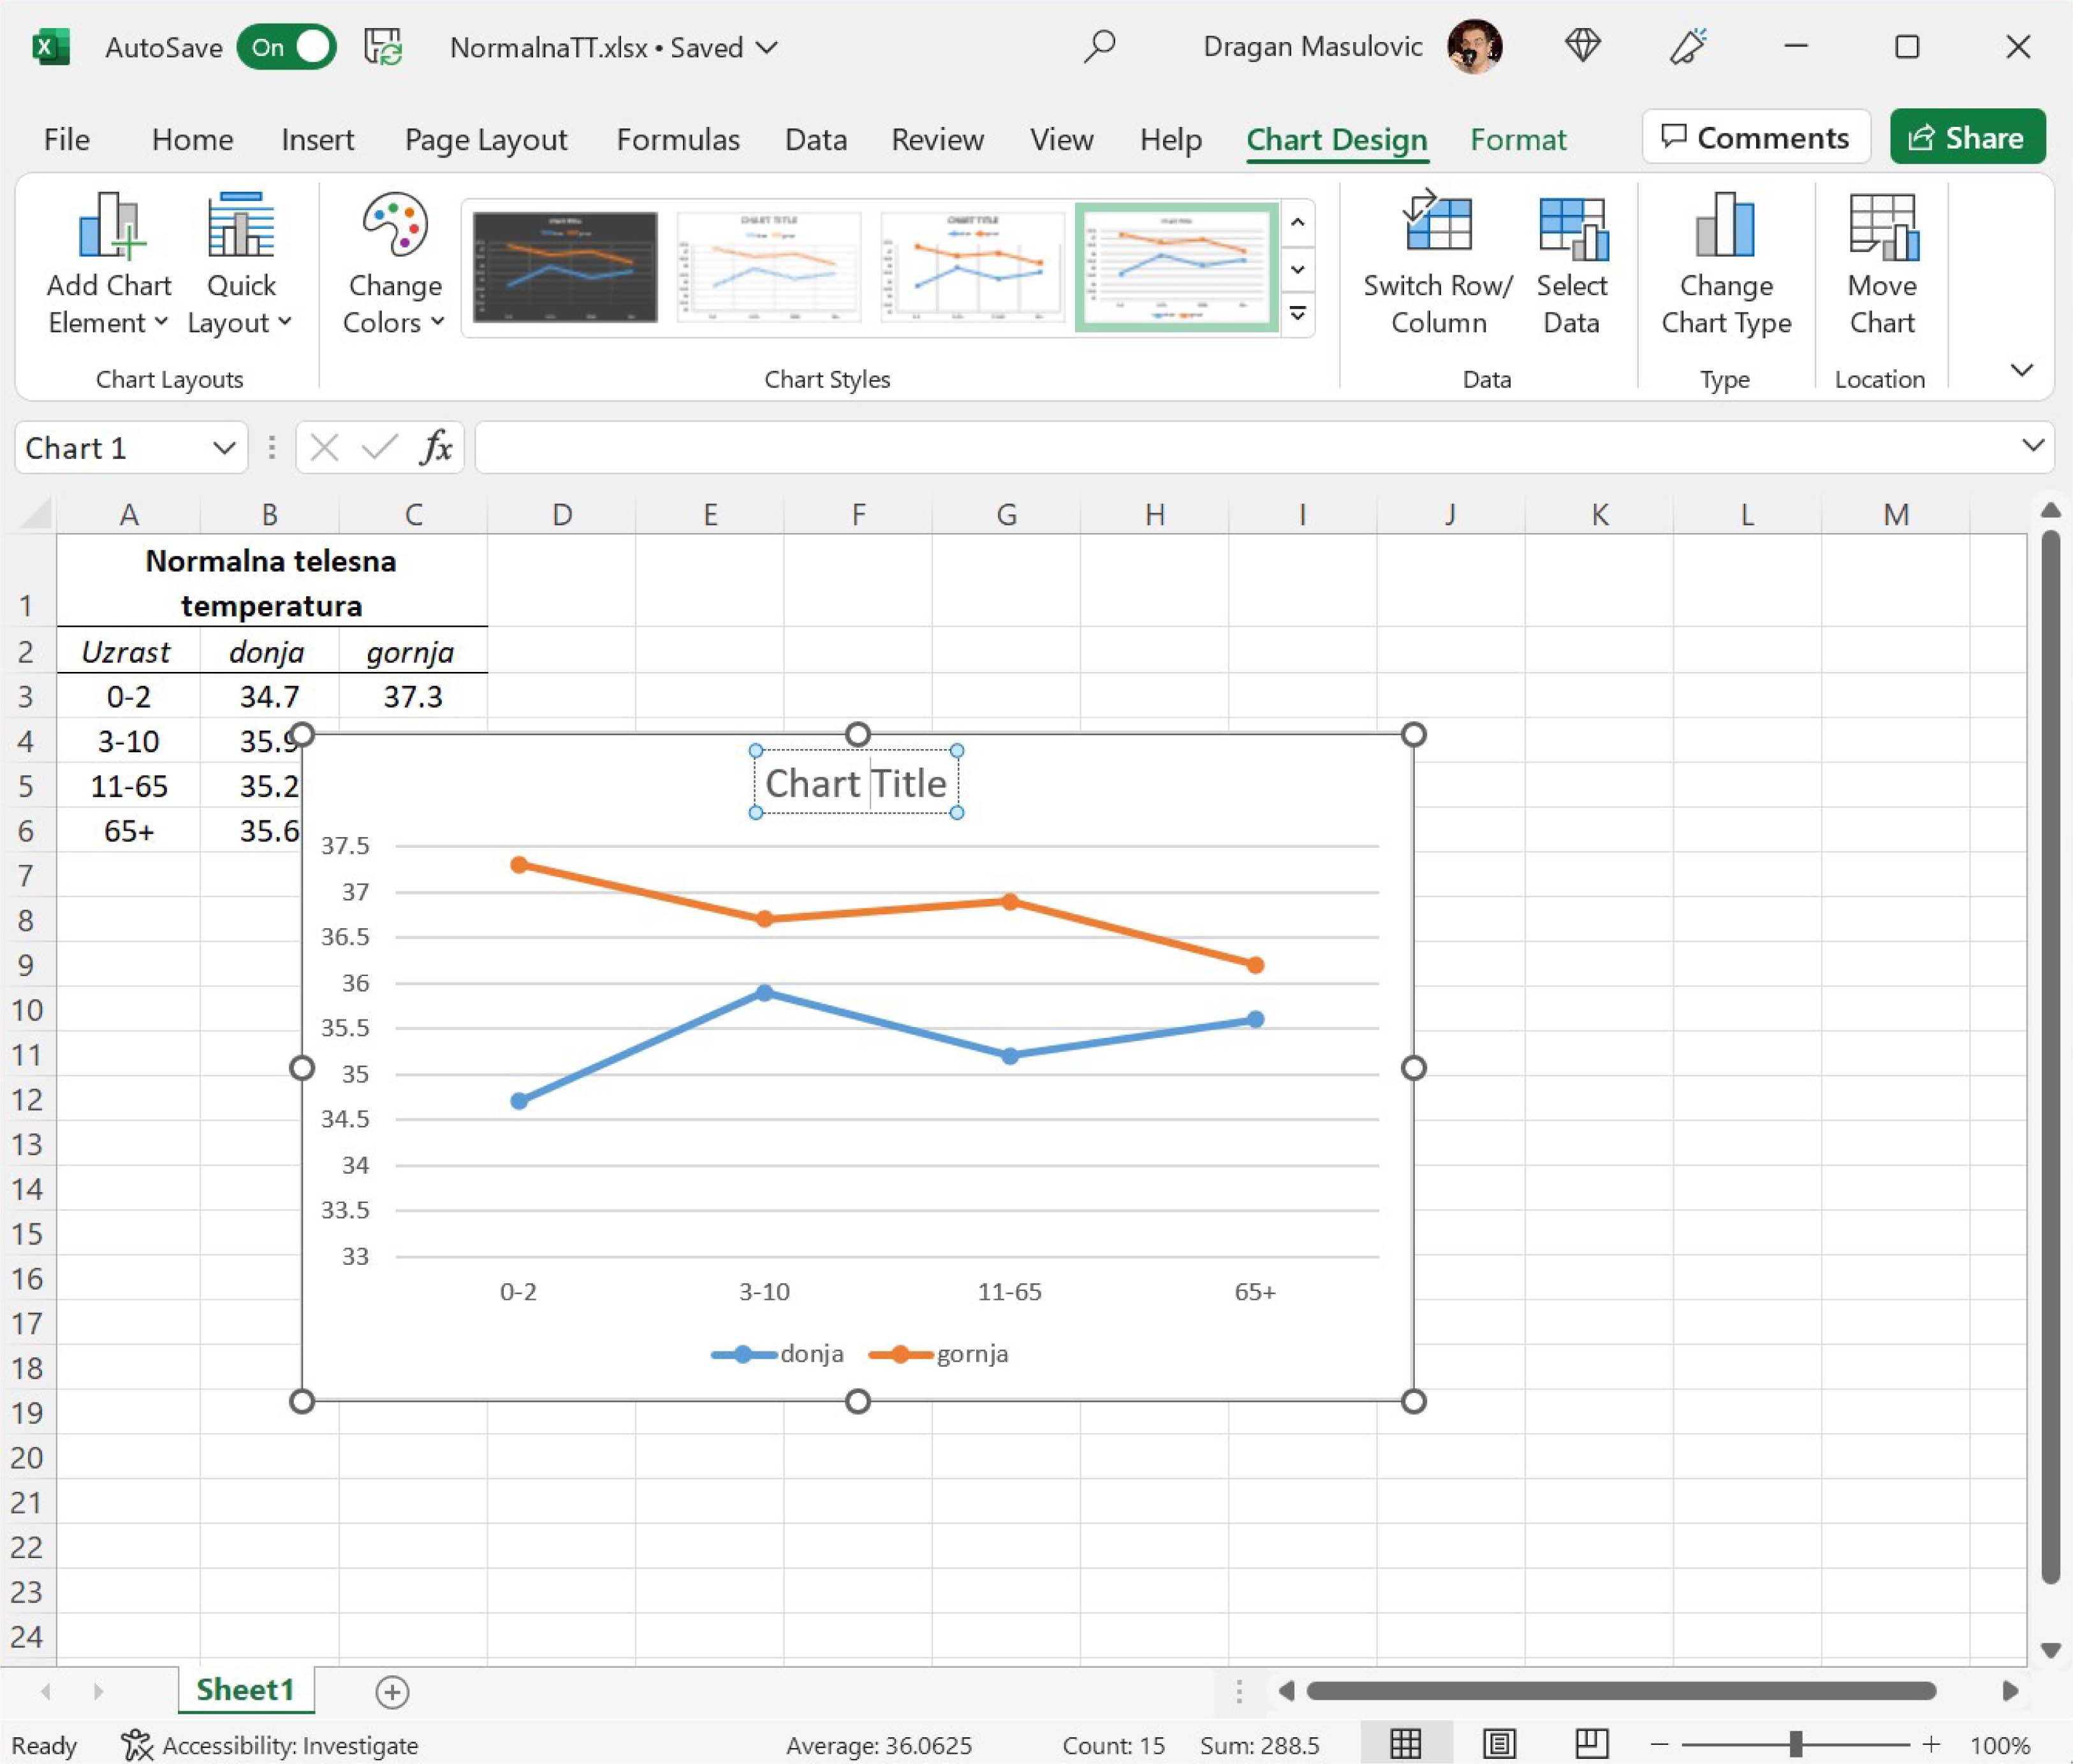Screen dimensions: 2073x1764
Task: Switch to Page Layout view in the status bar
Action: (x=1499, y=1744)
